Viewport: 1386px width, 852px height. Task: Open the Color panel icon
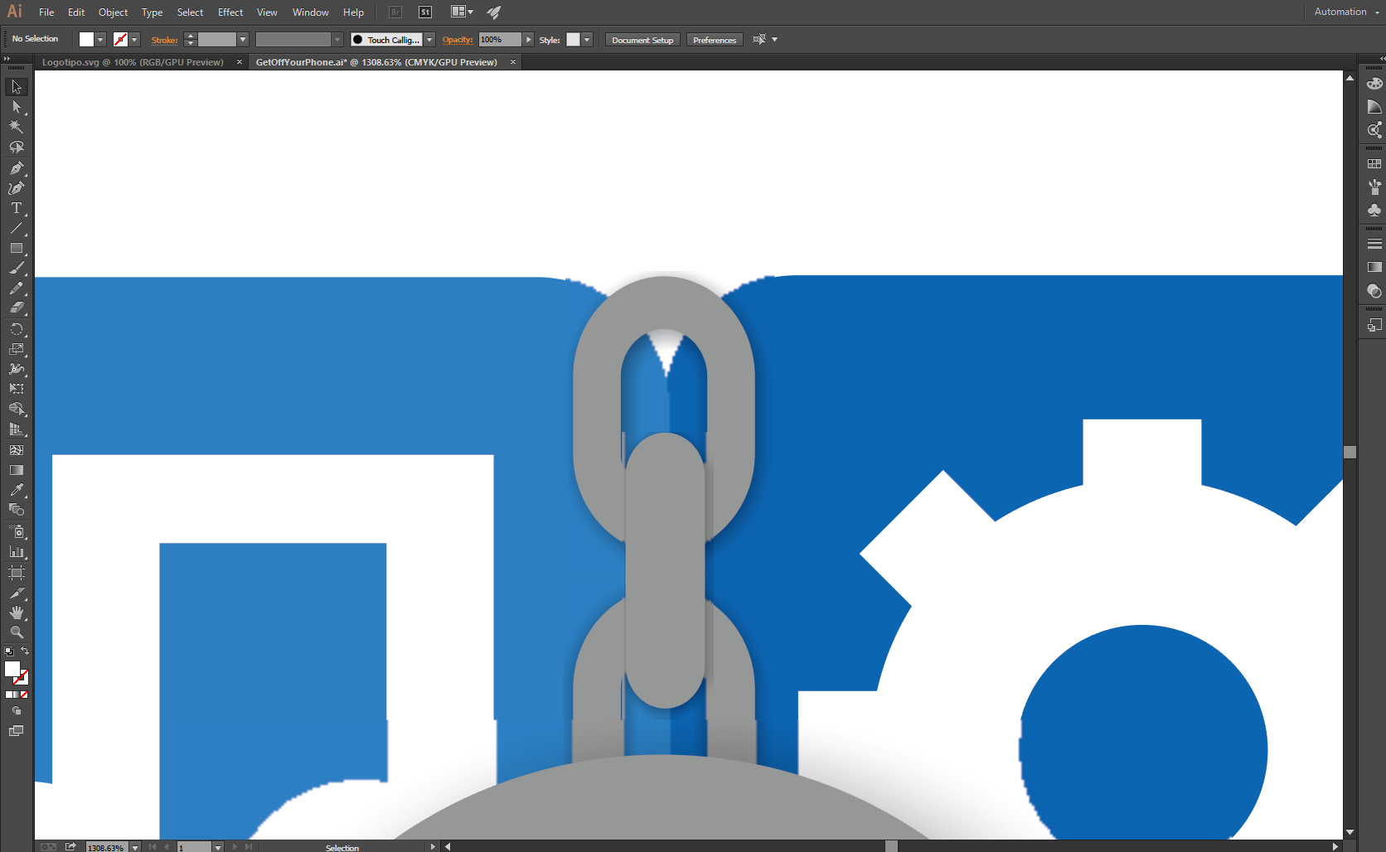1374,84
